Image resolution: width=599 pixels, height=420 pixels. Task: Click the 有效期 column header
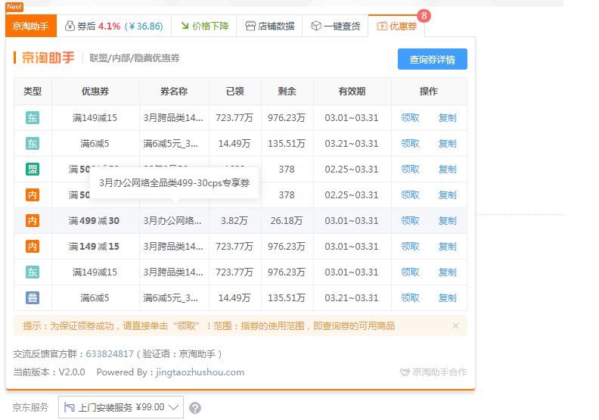pyautogui.click(x=352, y=92)
